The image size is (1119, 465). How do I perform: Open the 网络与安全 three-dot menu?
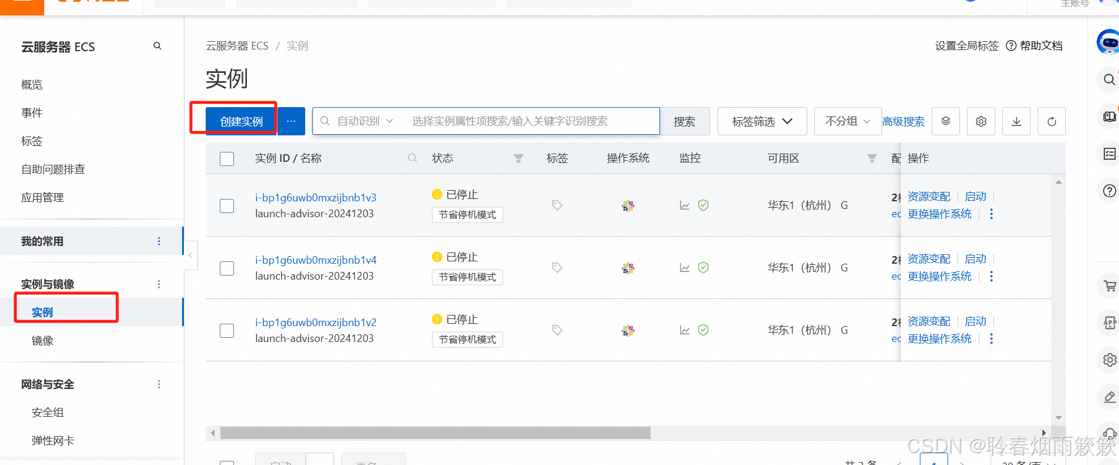tap(159, 384)
